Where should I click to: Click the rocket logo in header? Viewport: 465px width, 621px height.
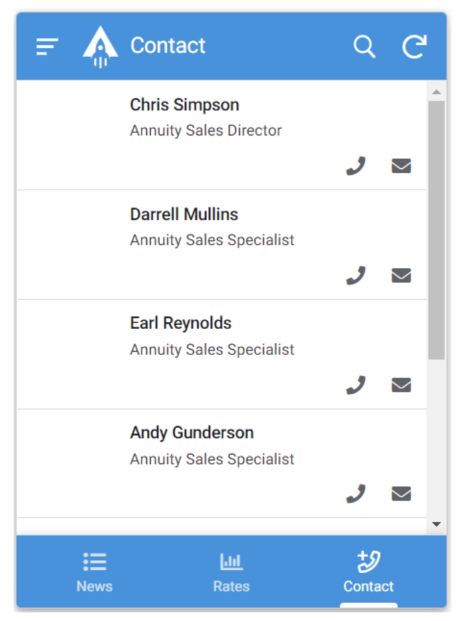point(100,47)
